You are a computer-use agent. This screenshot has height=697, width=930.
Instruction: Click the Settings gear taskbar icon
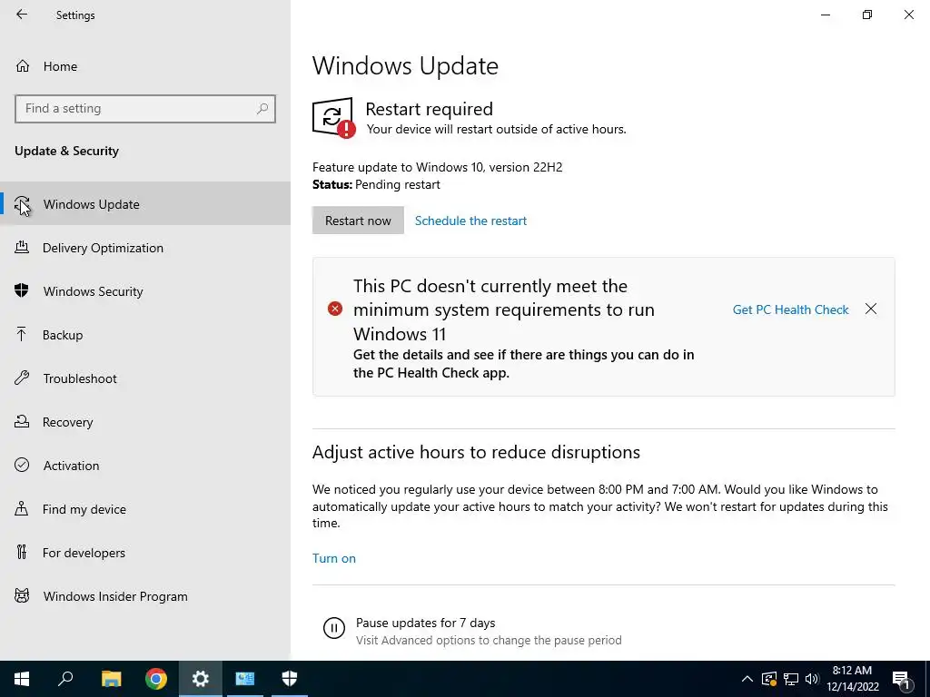click(x=201, y=679)
